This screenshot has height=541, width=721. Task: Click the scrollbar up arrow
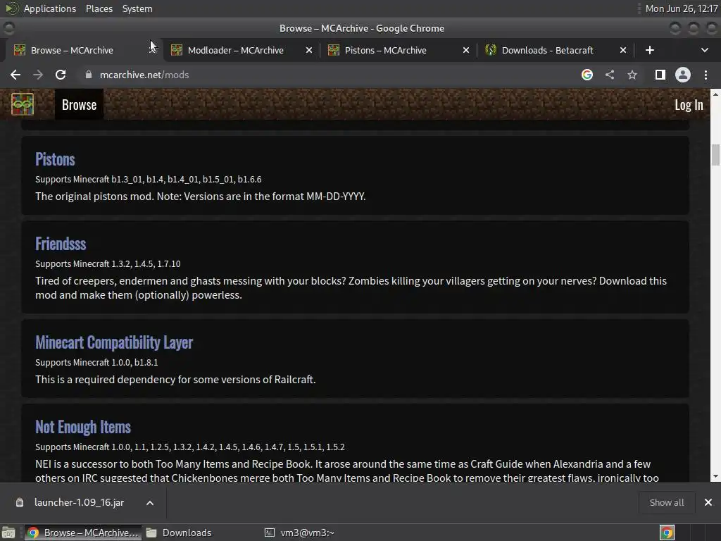coord(715,94)
